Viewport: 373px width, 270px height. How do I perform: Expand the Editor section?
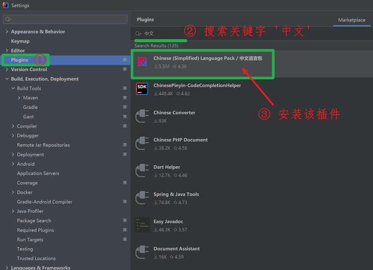tap(6, 50)
